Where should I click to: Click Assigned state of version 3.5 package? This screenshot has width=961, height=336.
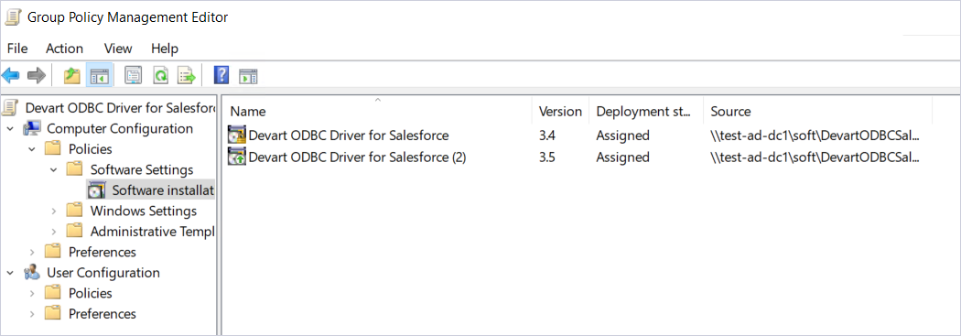(x=622, y=157)
